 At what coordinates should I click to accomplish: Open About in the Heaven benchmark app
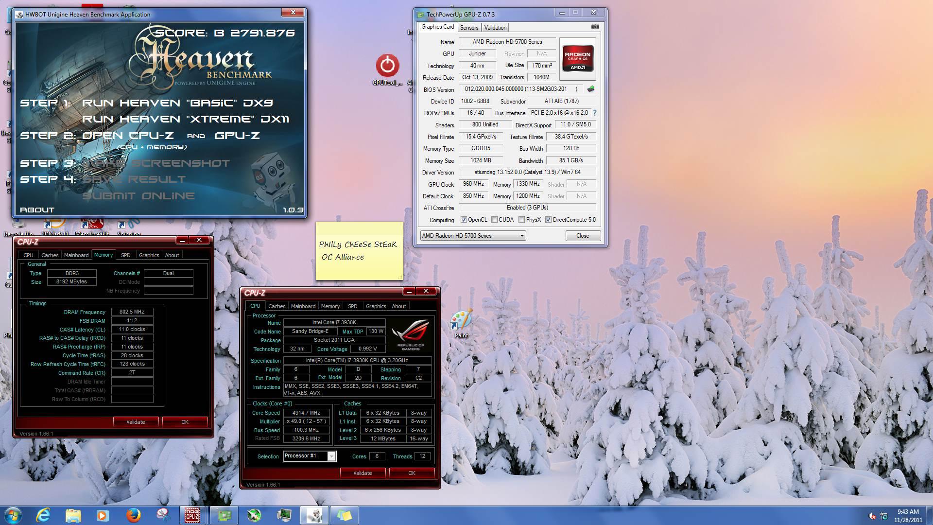37,210
